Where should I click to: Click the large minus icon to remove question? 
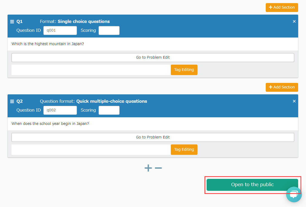pyautogui.click(x=158, y=168)
